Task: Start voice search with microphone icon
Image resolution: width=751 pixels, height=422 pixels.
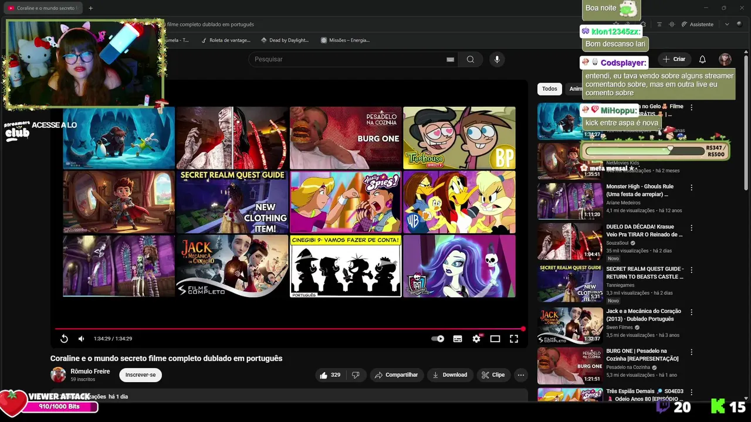Action: click(497, 59)
